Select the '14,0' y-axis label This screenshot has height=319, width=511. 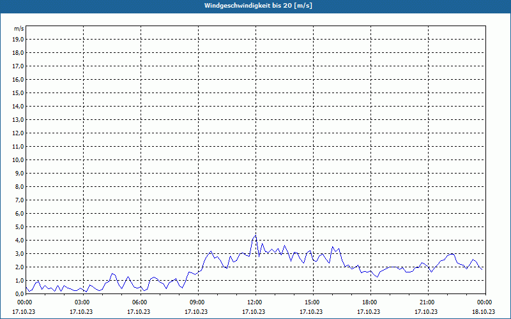[x=18, y=106]
